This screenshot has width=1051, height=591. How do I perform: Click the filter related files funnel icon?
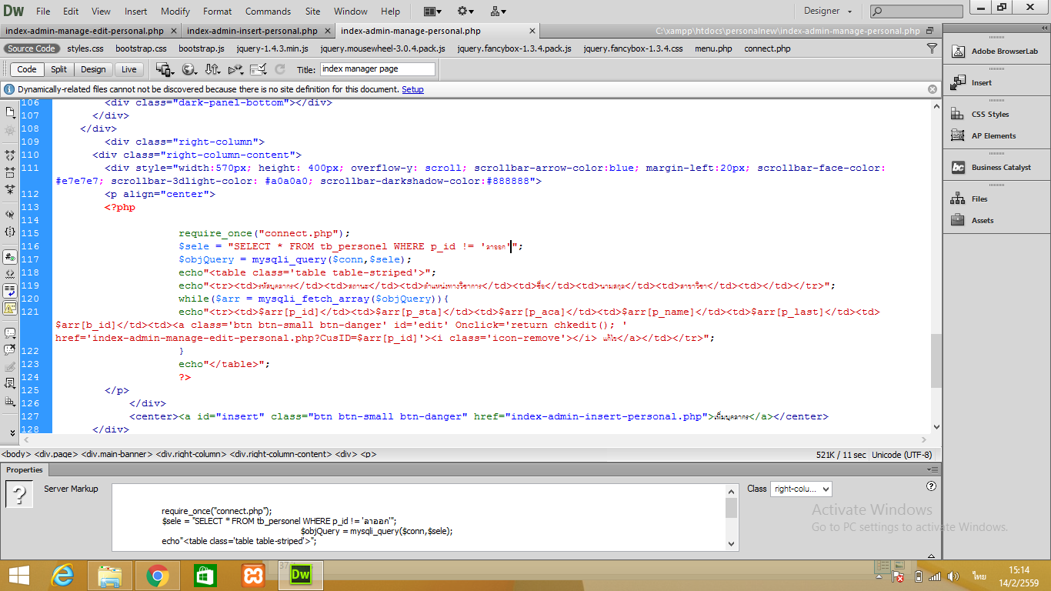[x=932, y=48]
